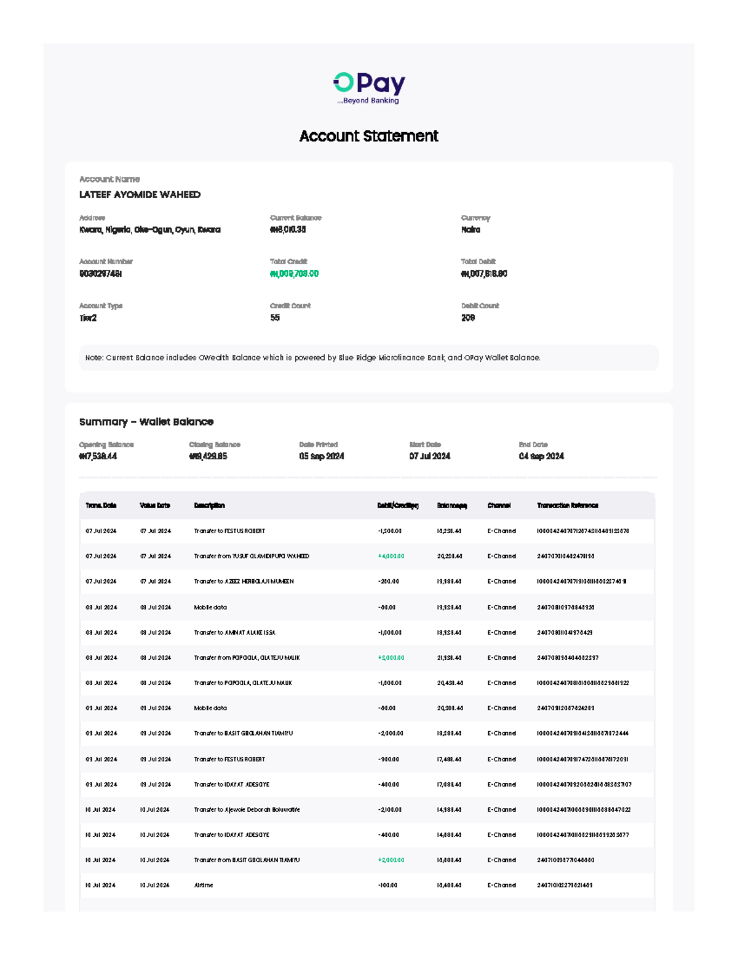
Task: Click the 'Account Statement' heading
Action: click(368, 136)
